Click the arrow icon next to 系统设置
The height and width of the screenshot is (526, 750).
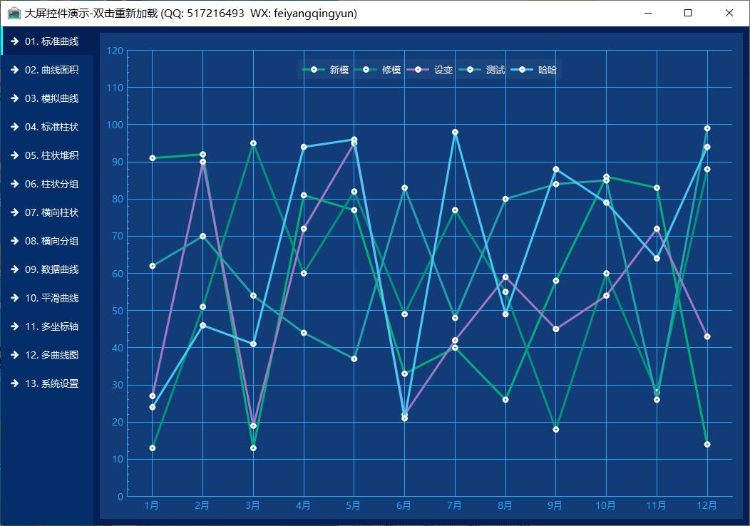(x=14, y=383)
